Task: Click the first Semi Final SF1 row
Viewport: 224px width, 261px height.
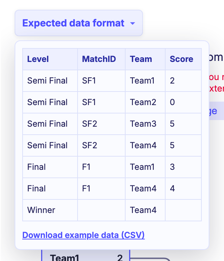Action: tap(112, 81)
